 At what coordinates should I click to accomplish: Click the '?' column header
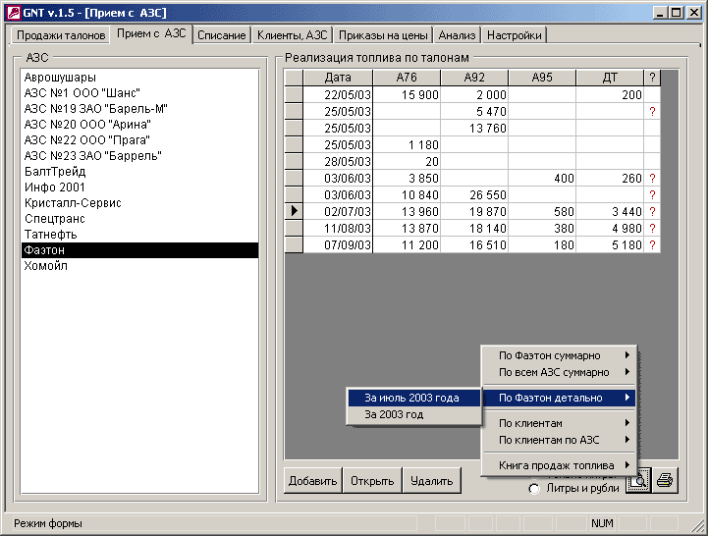652,78
